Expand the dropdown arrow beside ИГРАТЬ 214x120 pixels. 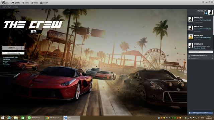[x=23, y=48]
